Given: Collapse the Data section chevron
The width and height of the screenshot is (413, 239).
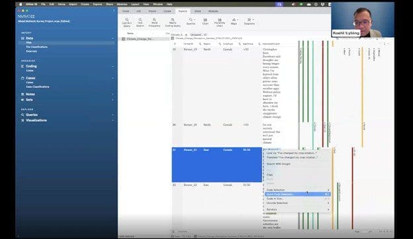Looking at the screenshot, I should tap(113, 38).
